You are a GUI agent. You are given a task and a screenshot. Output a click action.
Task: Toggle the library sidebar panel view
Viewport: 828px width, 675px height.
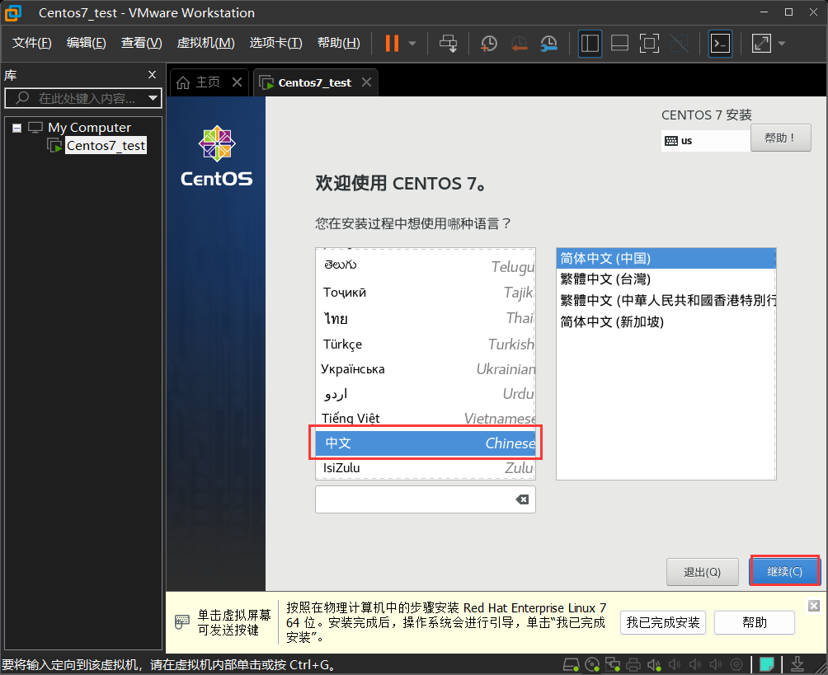point(590,44)
